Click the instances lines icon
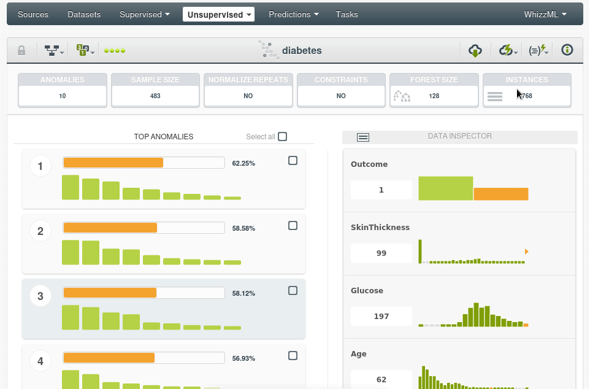 tap(495, 96)
